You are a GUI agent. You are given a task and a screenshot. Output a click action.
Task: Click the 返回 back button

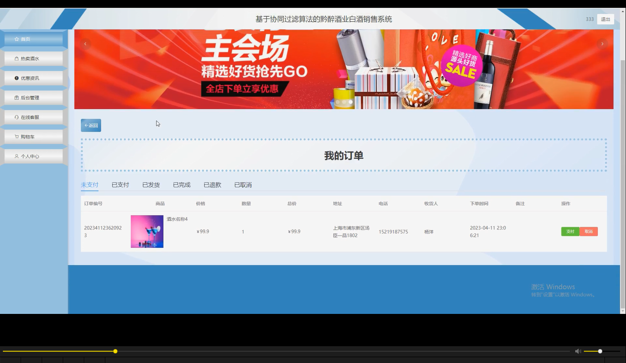(91, 125)
